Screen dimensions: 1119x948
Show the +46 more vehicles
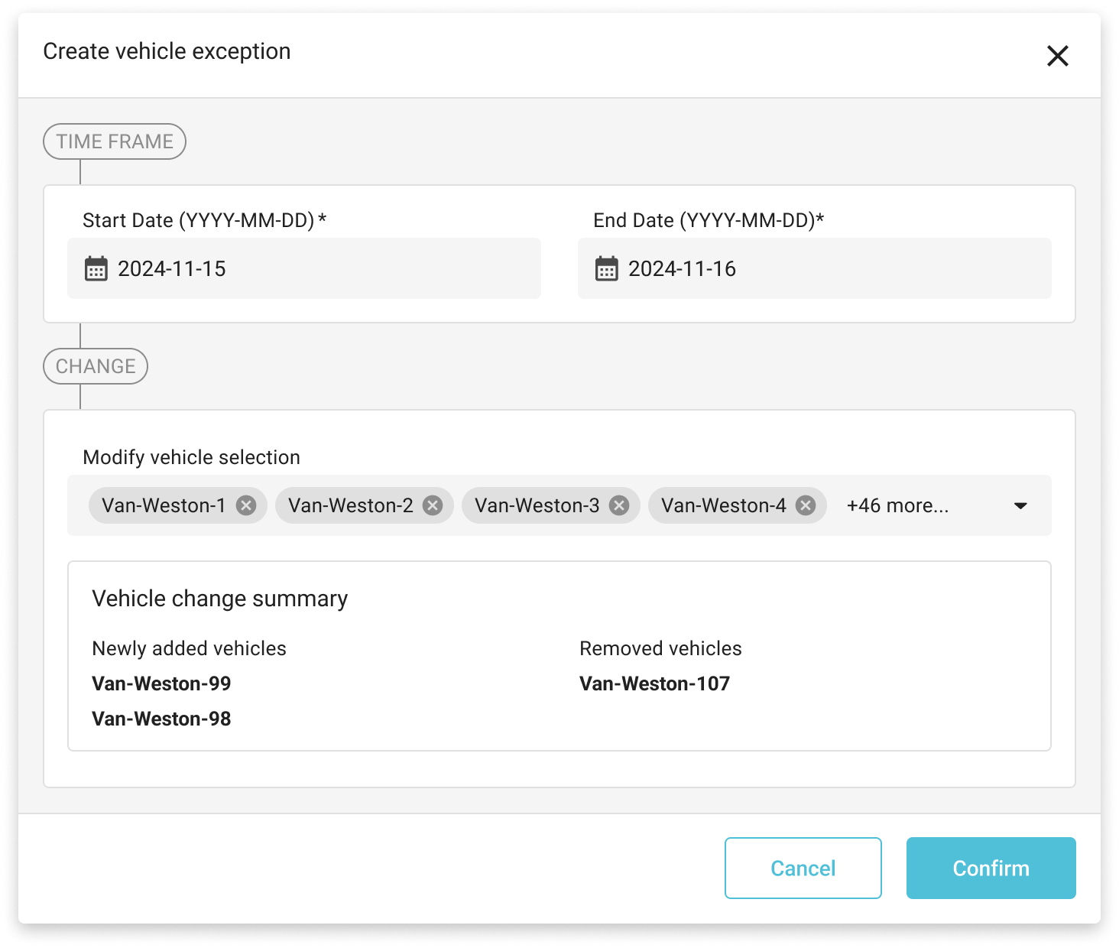tap(897, 505)
